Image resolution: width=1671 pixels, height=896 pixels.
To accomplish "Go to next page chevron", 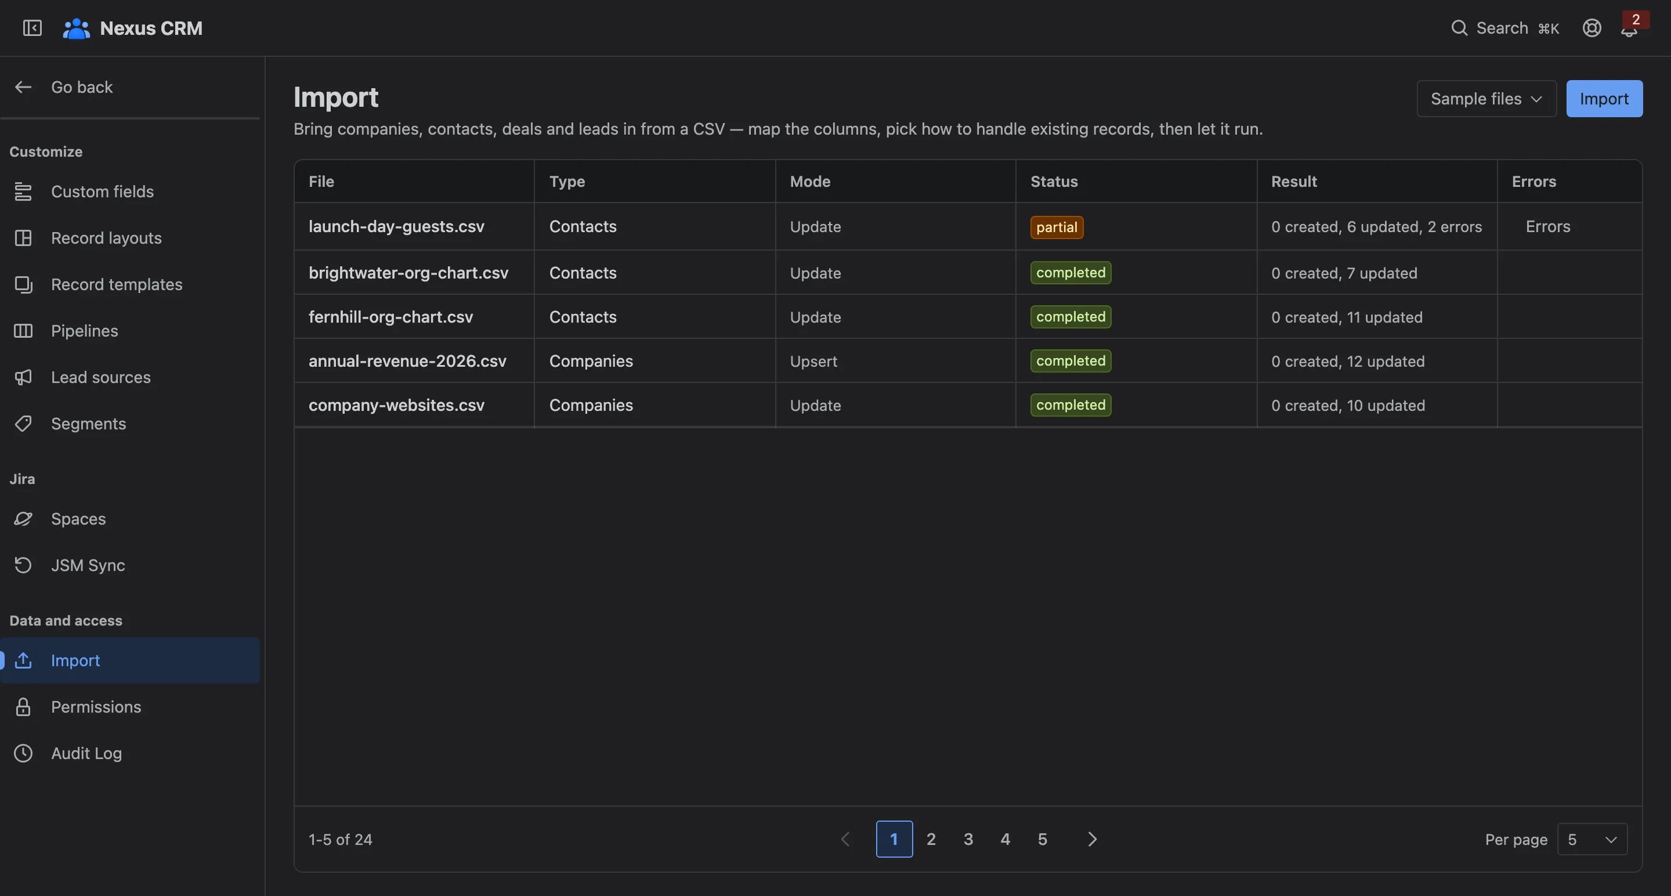I will pyautogui.click(x=1092, y=839).
